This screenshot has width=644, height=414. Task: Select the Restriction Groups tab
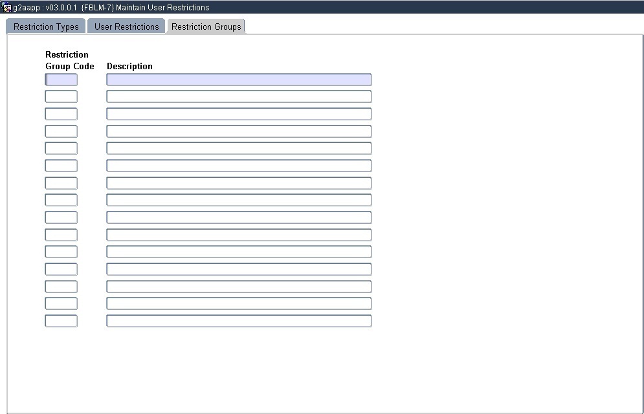pos(206,27)
